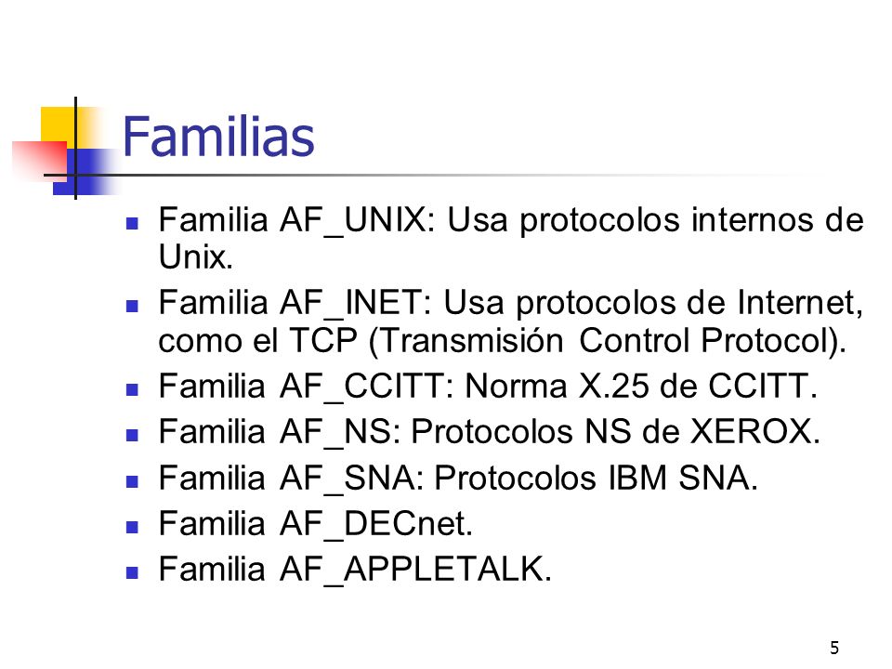Click the 'AF_APPLETALK' text line
Image resolution: width=892 pixels, height=669 pixels.
(x=356, y=570)
